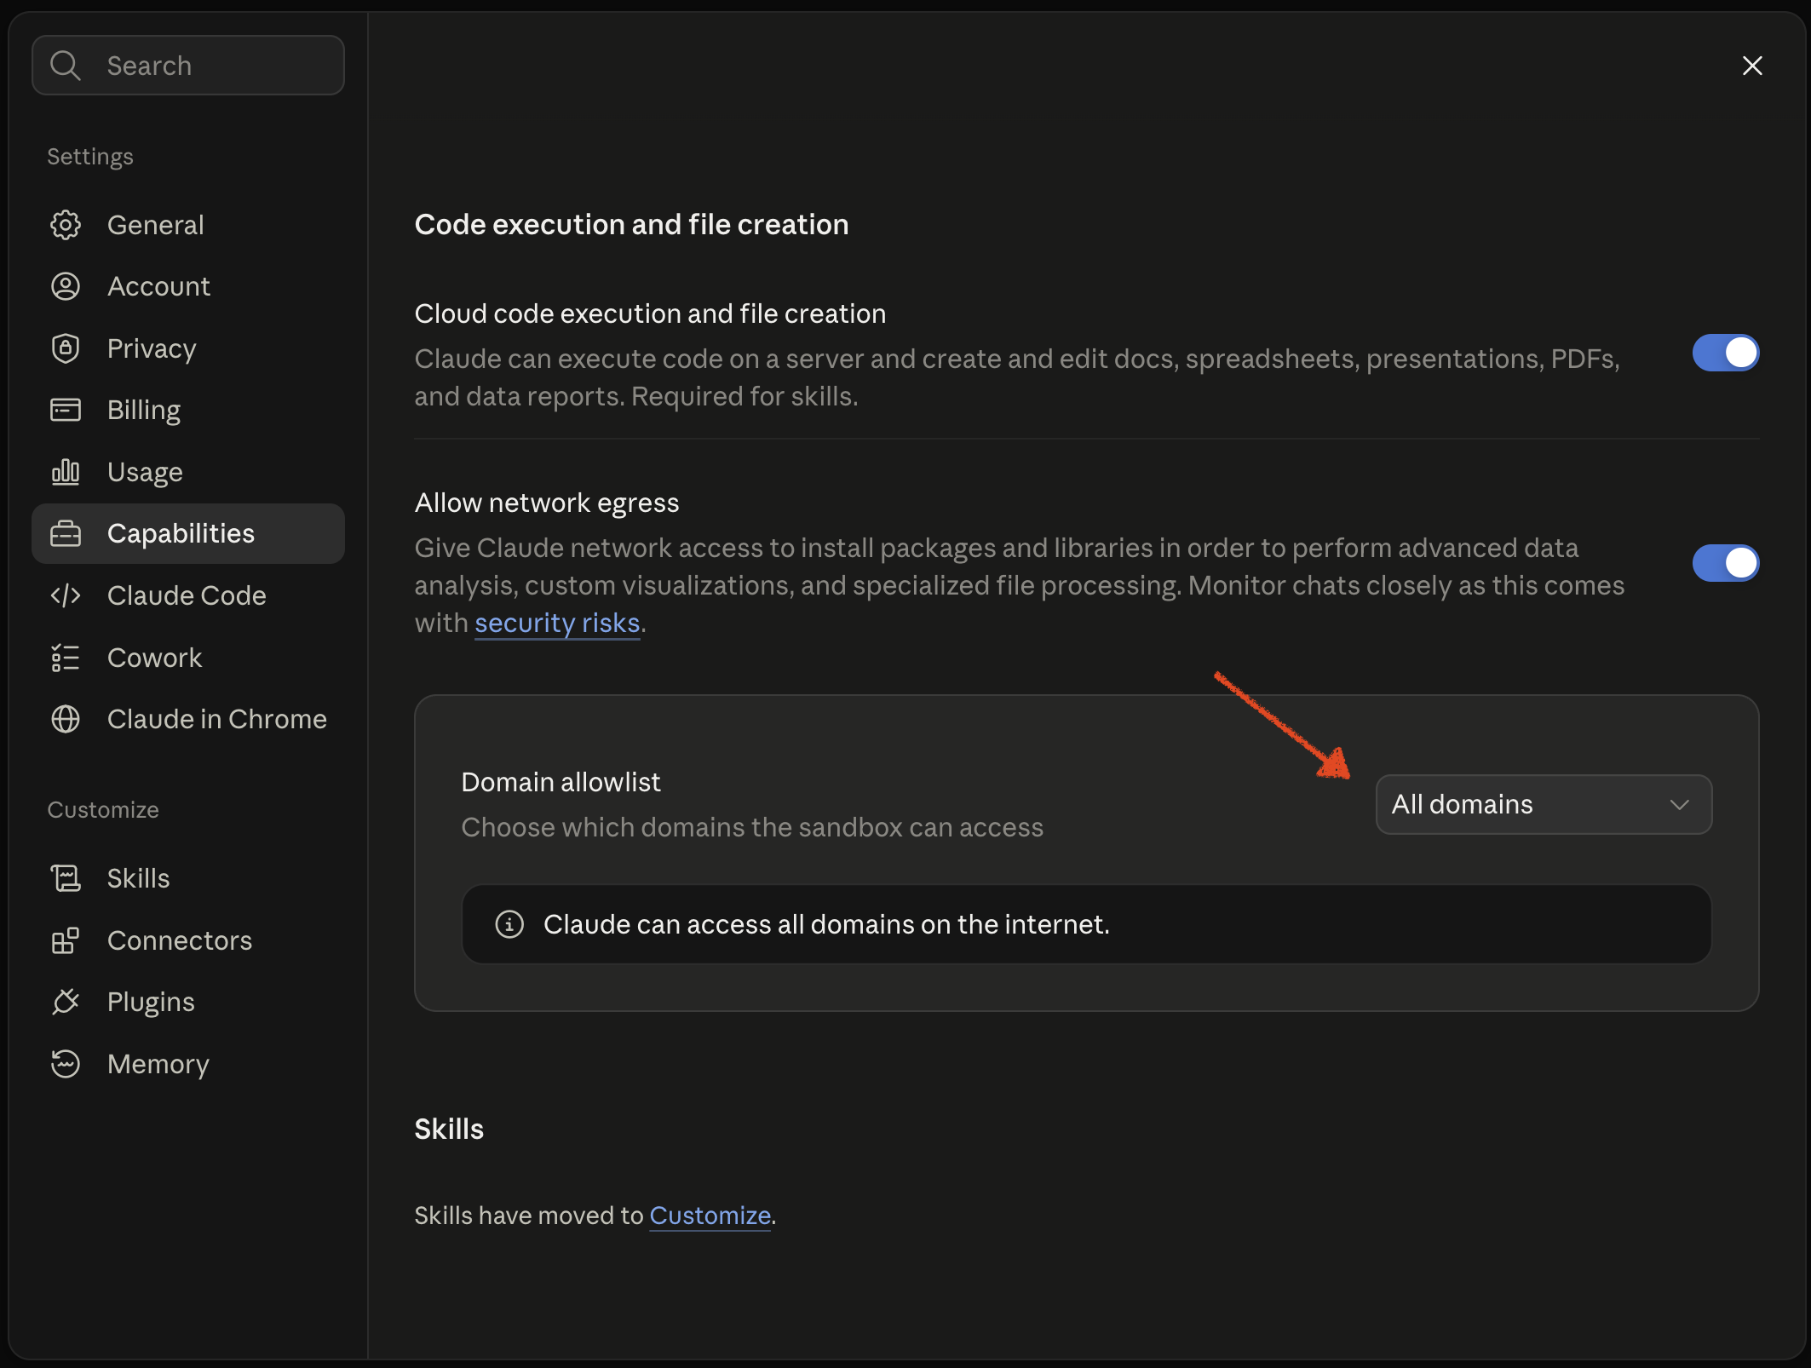This screenshot has height=1368, width=1811.
Task: Click the Memory history icon
Action: 66,1064
